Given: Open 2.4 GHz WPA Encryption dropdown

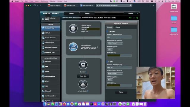Looking at the screenshot, I should click(110, 49).
